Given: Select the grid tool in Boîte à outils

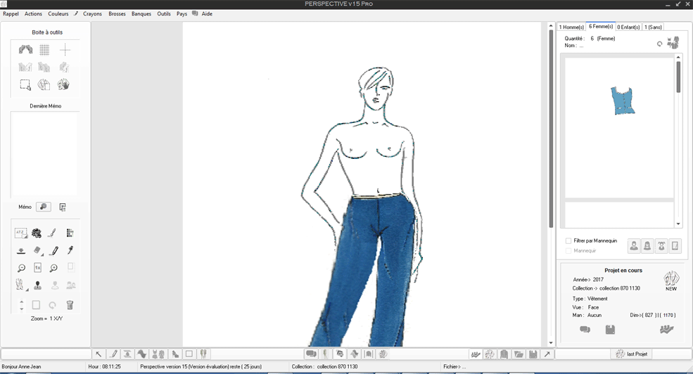Looking at the screenshot, I should 44,50.
